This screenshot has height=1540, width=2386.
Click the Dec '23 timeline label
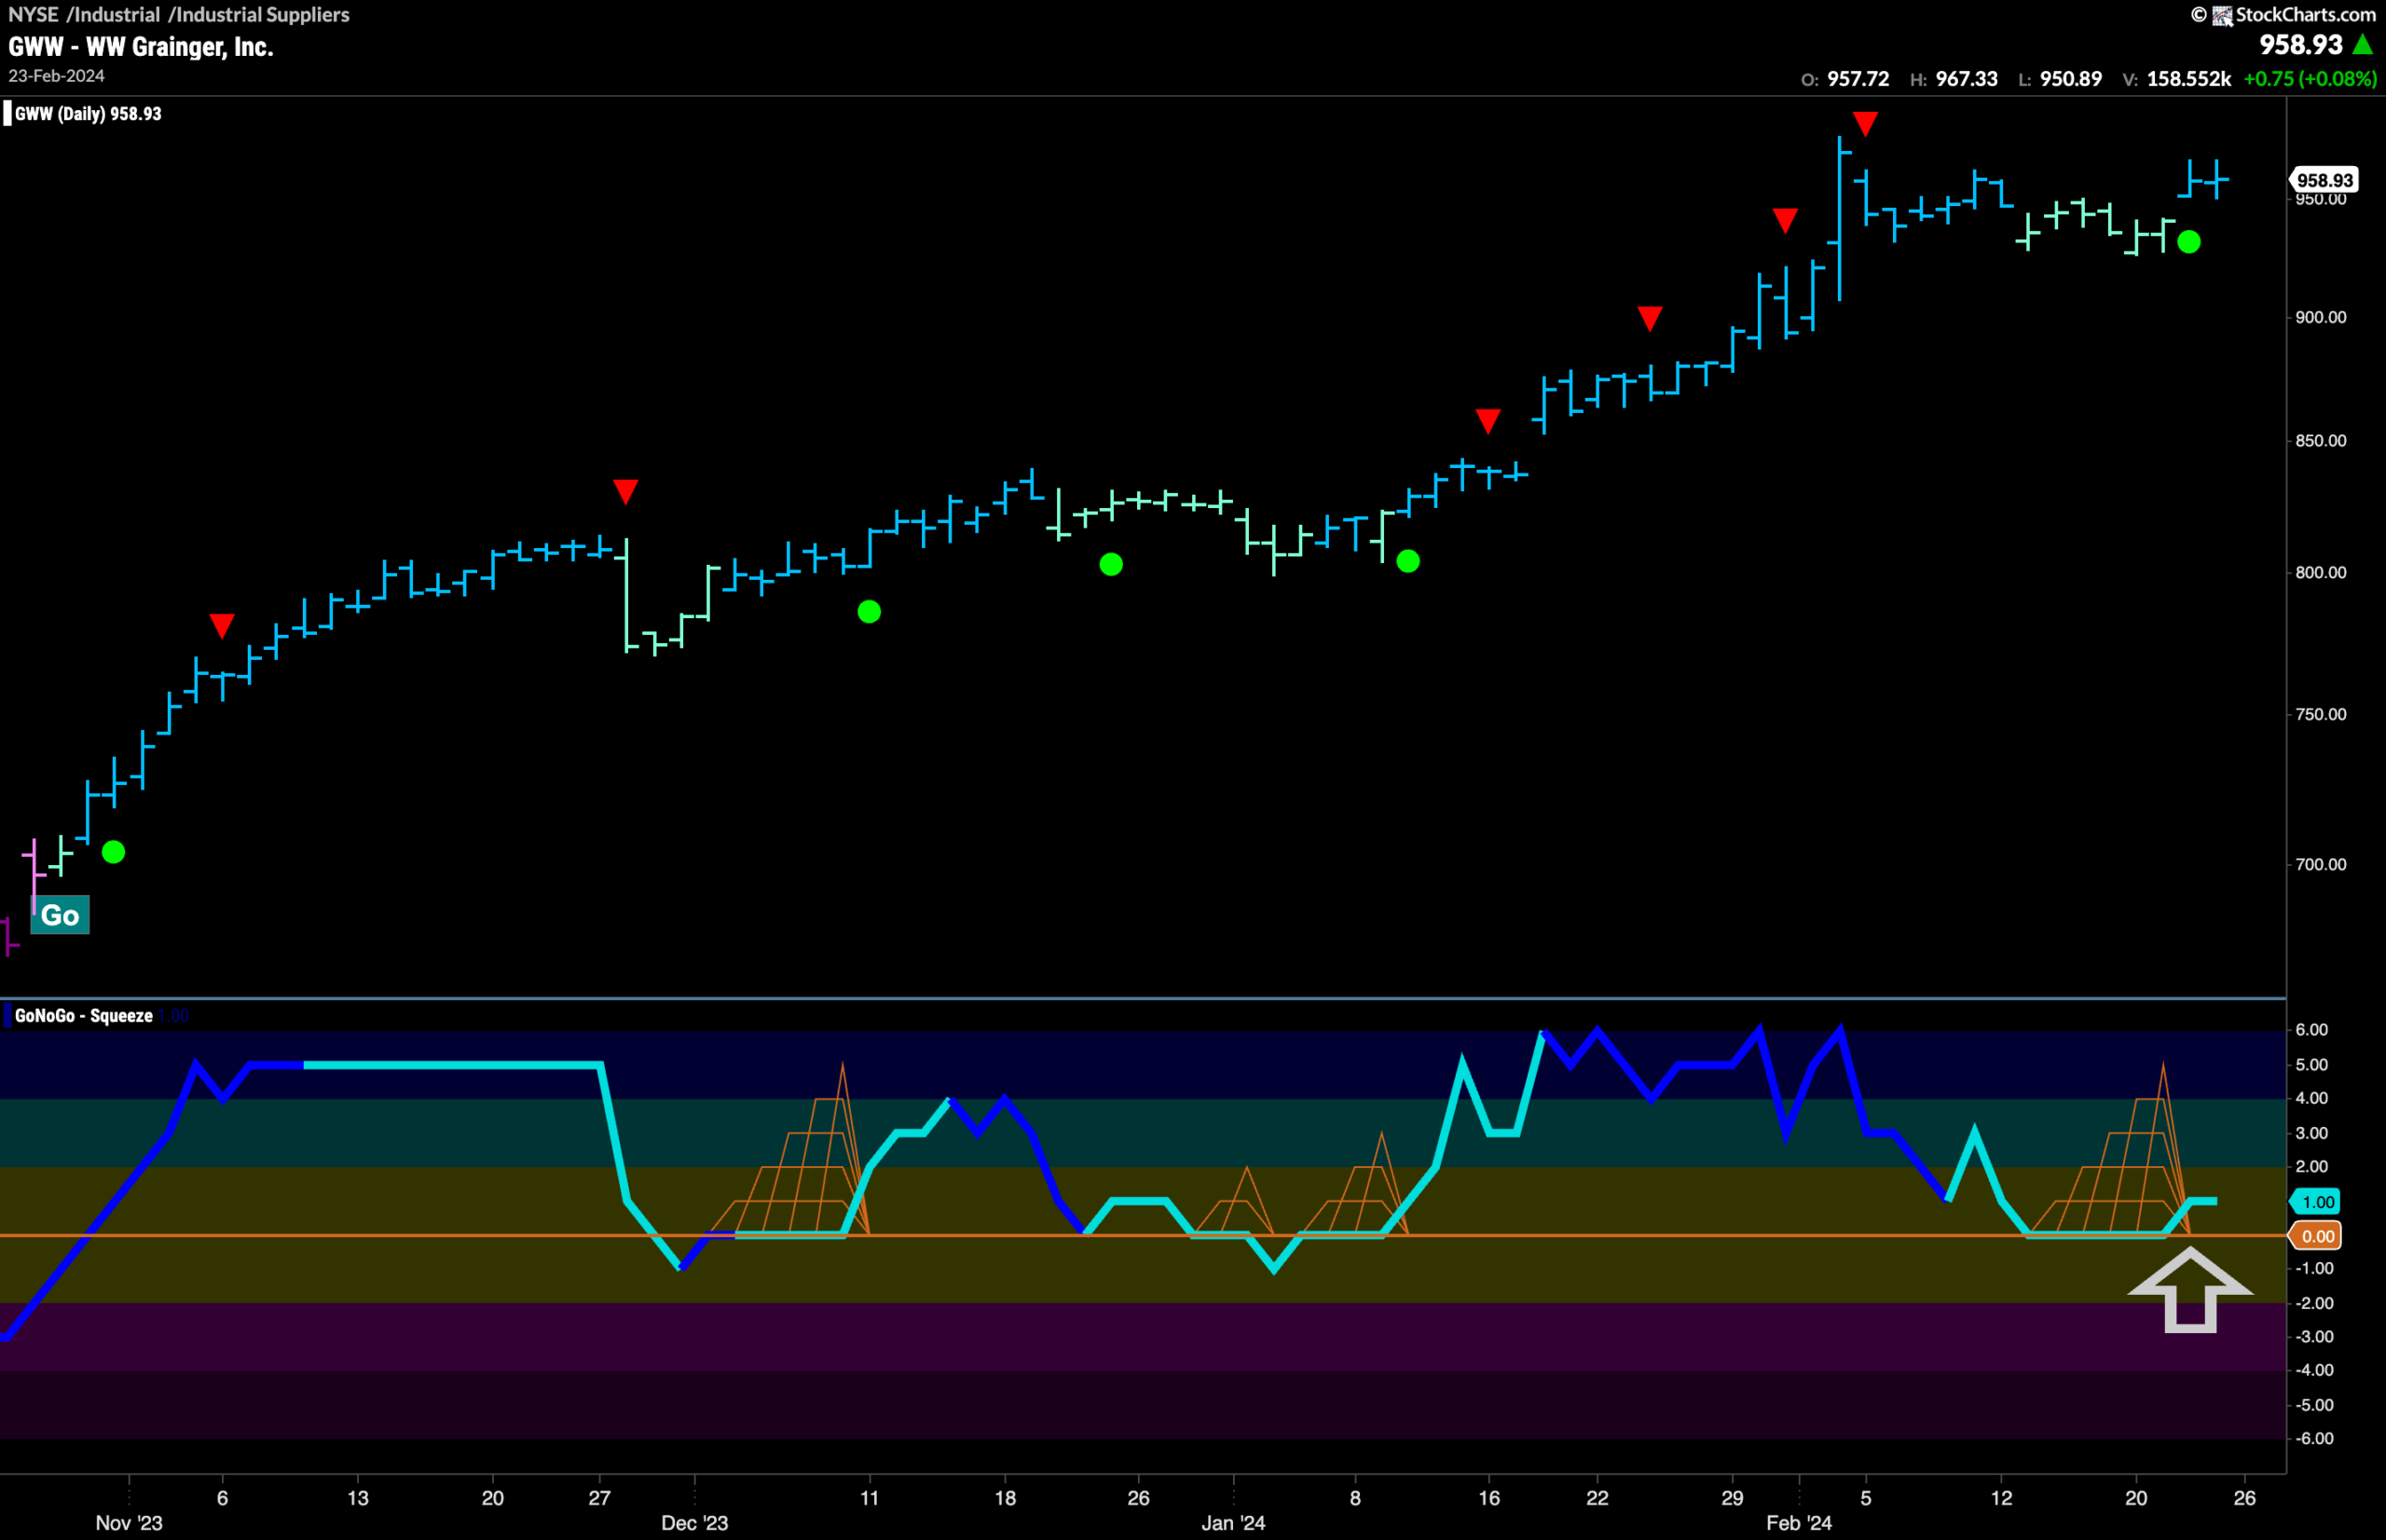click(694, 1523)
